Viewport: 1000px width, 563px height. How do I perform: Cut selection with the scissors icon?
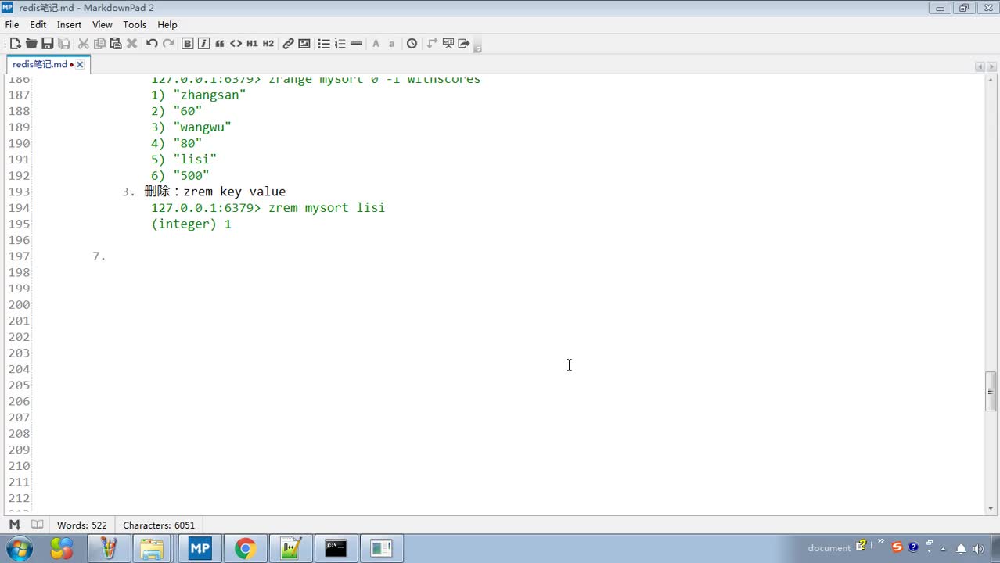[x=83, y=44]
